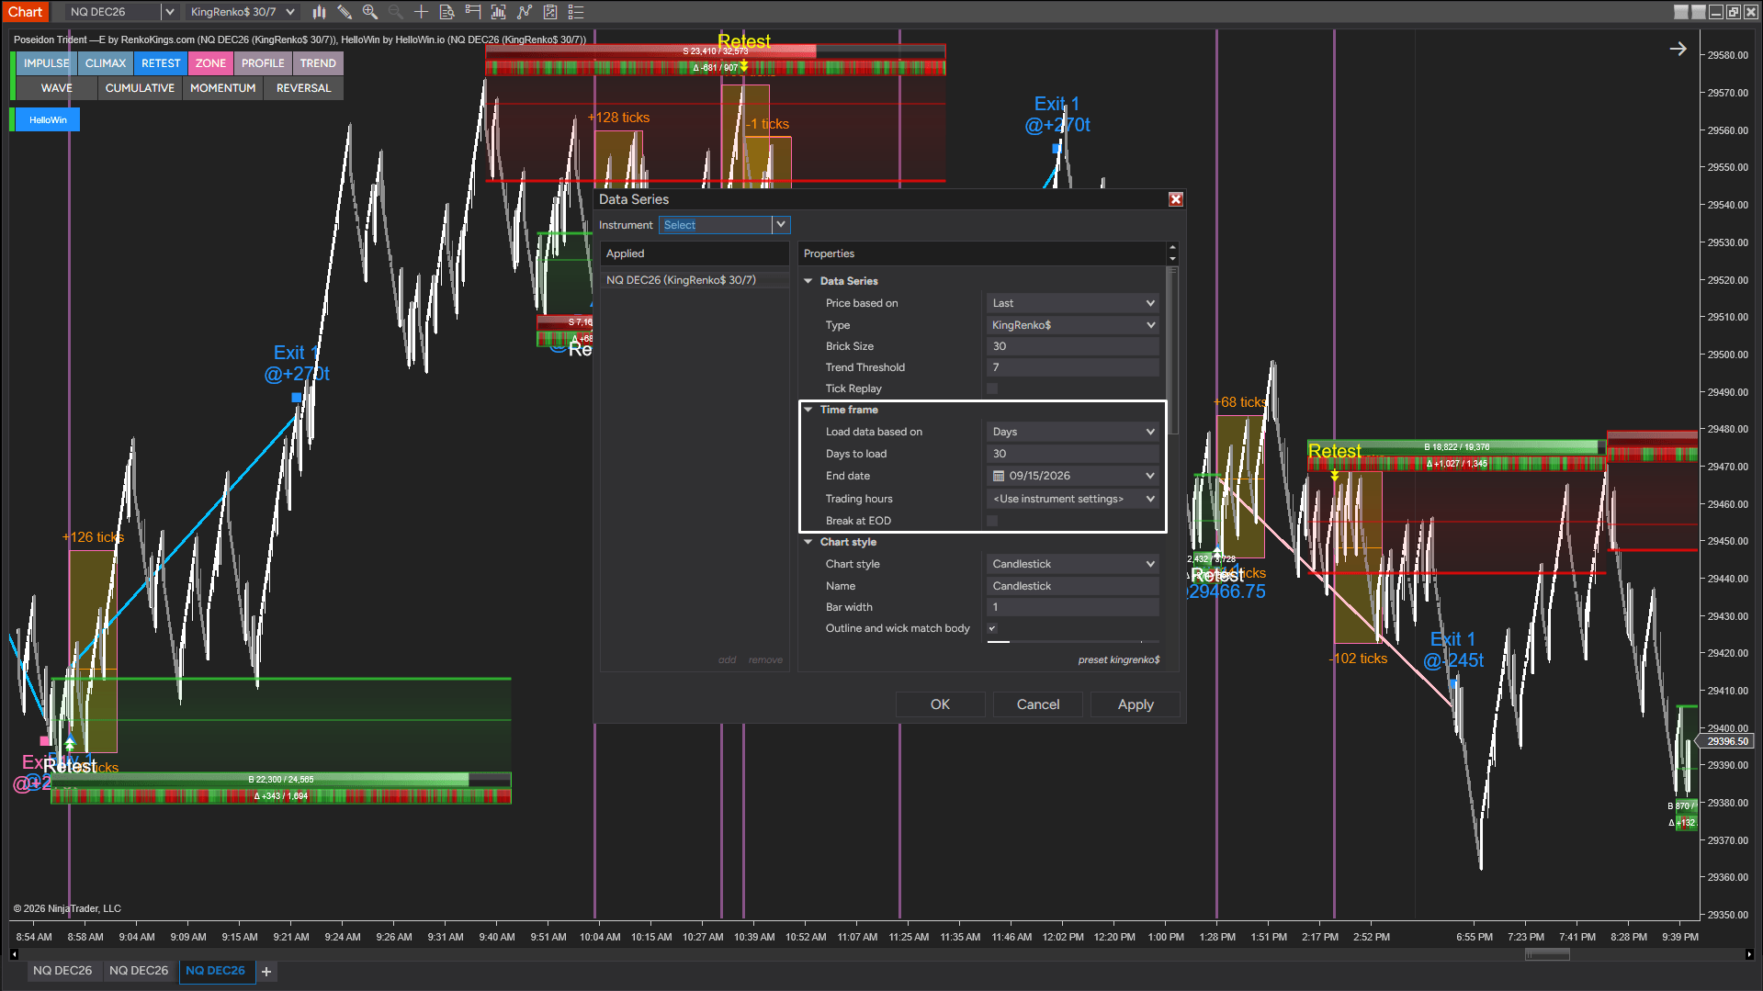1763x991 pixels.
Task: Open the Data Series toolbar icon
Action: [499, 12]
